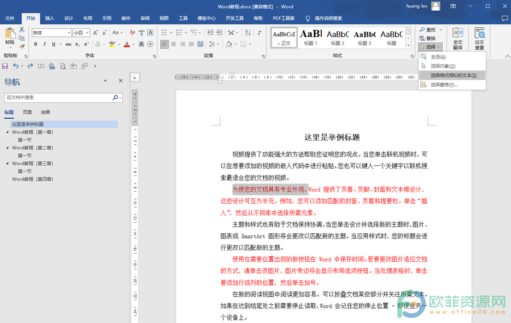Open the Full Text Translation tool
The image size is (511, 323).
pos(458,39)
